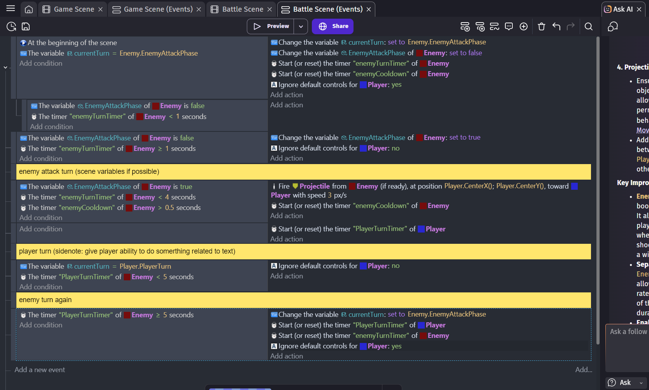Open the version history clock icon
Image resolution: width=649 pixels, height=390 pixels.
tap(11, 26)
